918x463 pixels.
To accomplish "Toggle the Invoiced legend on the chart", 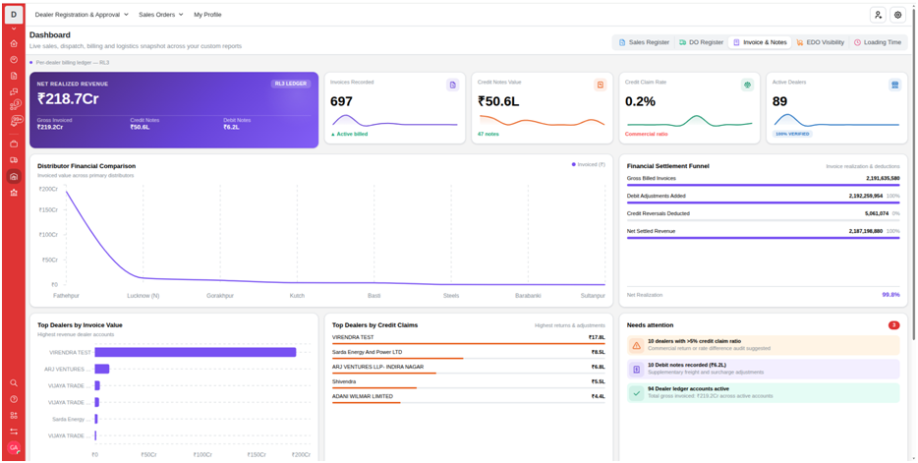I will pyautogui.click(x=589, y=164).
